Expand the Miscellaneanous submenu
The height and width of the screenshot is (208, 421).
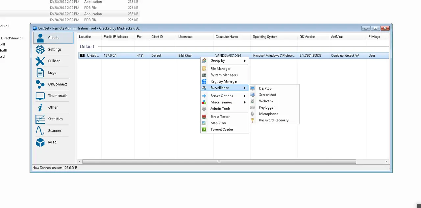coord(221,102)
